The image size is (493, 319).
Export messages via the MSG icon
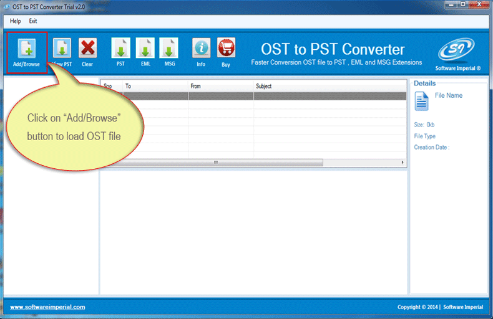click(x=169, y=48)
